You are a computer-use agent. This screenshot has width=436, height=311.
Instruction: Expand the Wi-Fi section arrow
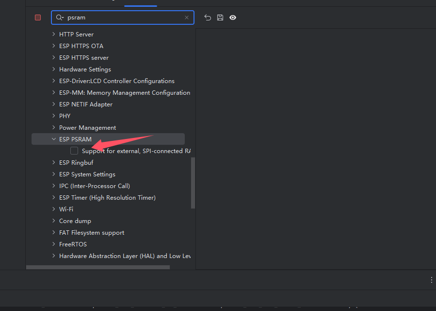[x=54, y=209]
